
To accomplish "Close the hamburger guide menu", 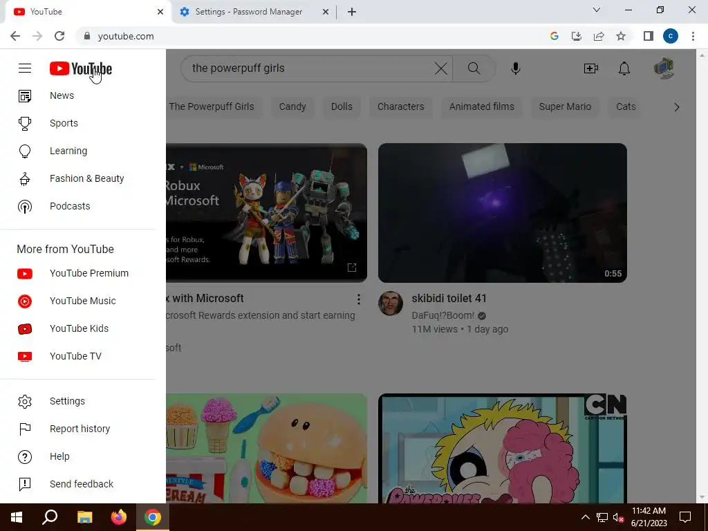I will 25,68.
